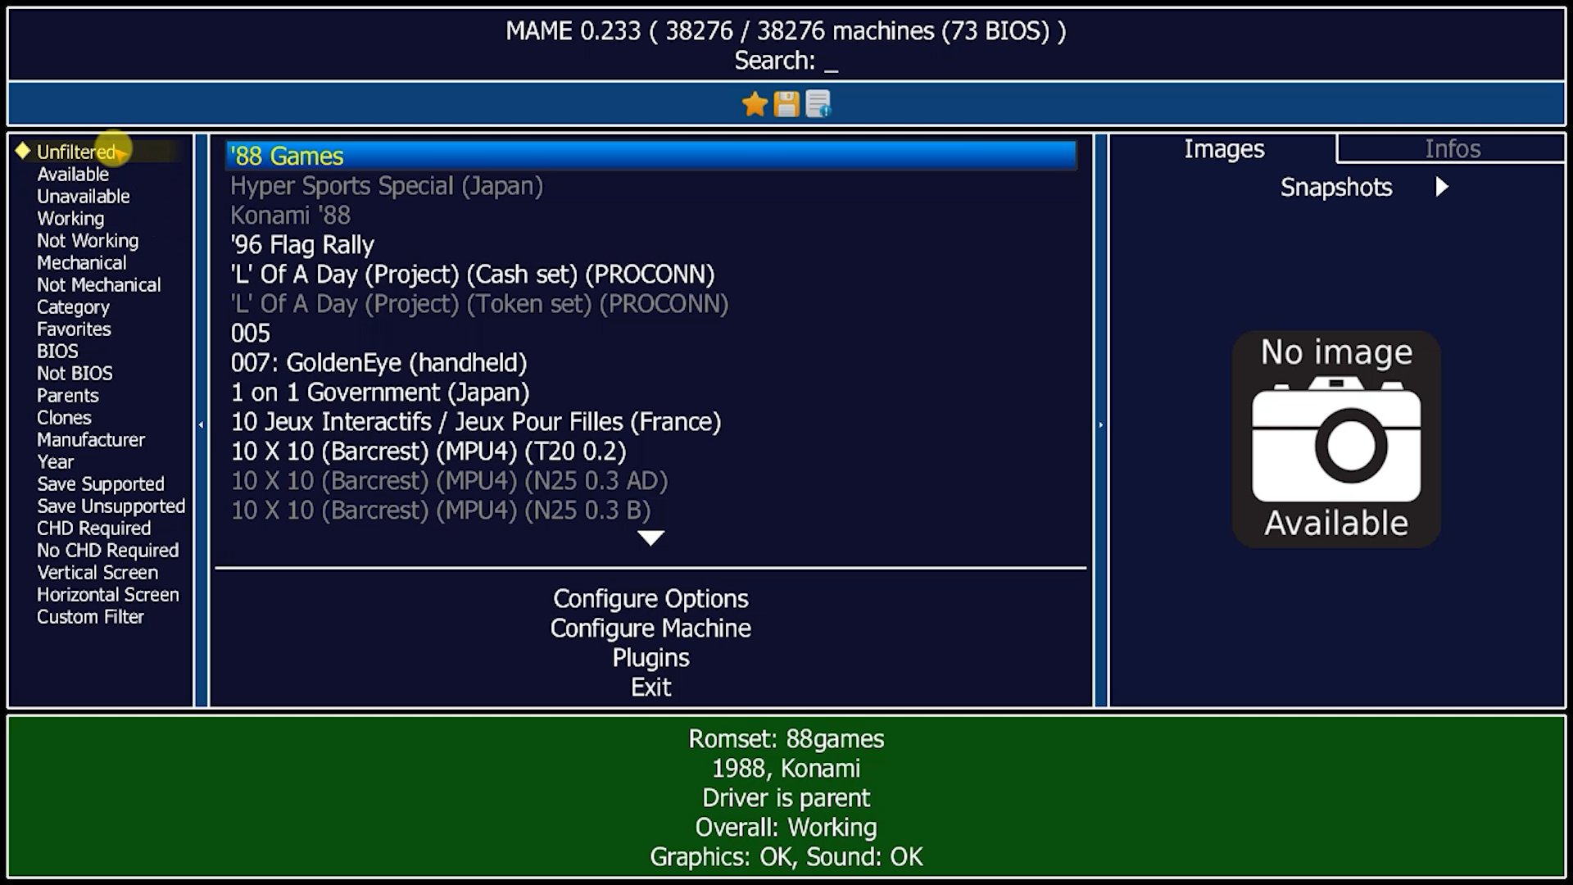Toggle the Mechanical filter
The height and width of the screenshot is (885, 1573).
pos(81,262)
